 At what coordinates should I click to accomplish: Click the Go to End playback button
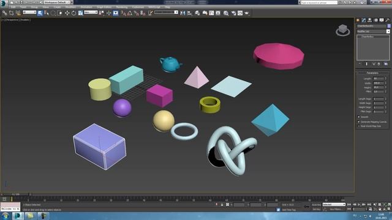(369, 204)
